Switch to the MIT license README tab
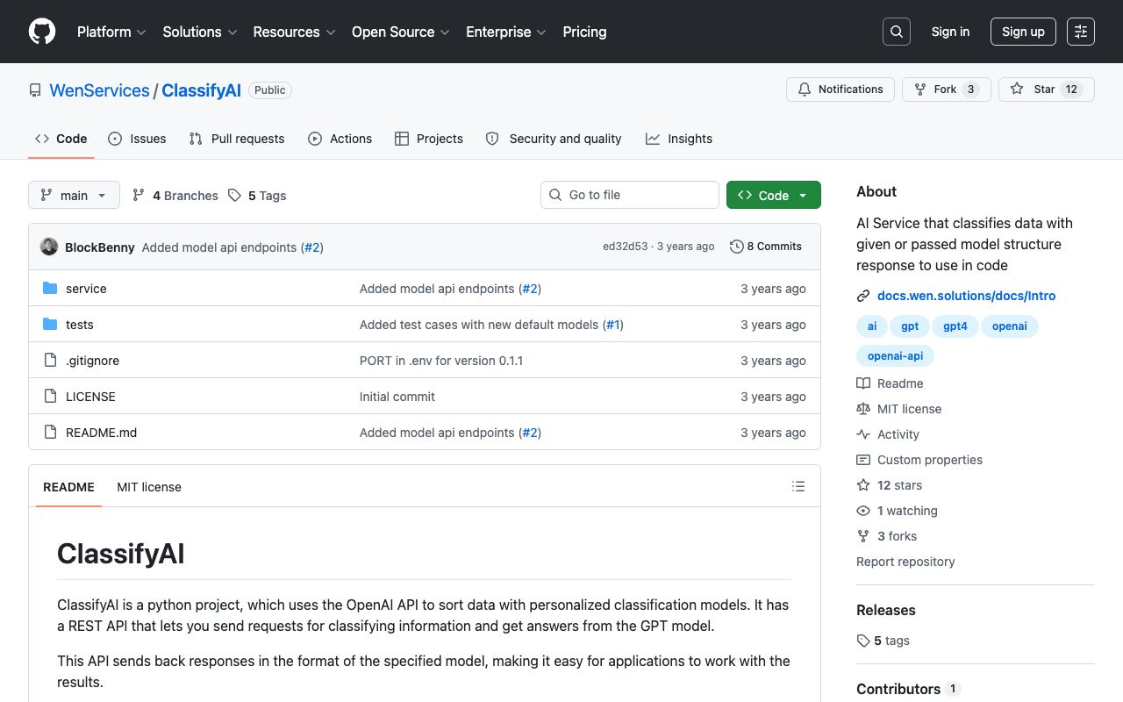 [x=149, y=487]
